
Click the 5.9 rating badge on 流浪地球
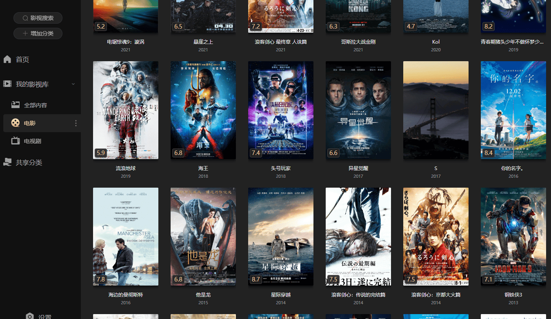(x=101, y=153)
